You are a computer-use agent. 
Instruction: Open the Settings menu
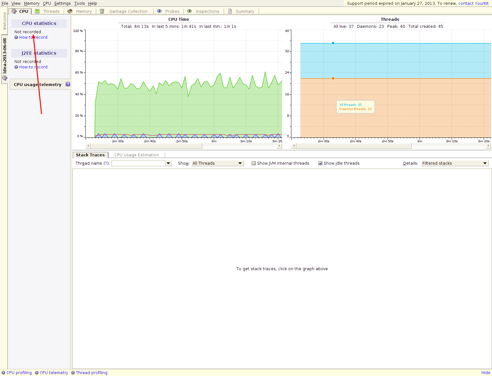coord(62,4)
